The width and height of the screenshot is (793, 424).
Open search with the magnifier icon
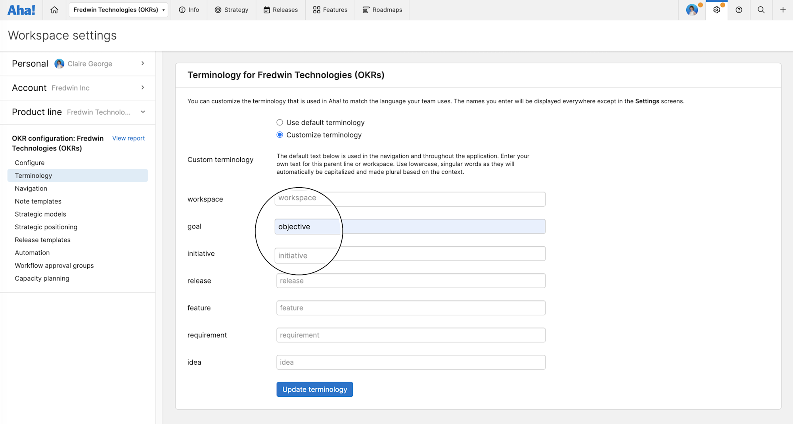click(x=761, y=10)
